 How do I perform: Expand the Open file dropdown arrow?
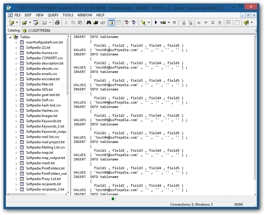click(30, 22)
